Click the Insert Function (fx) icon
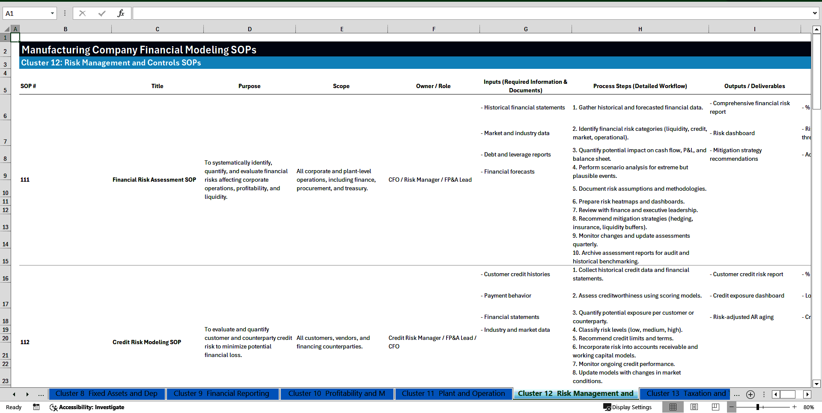Screen dimensions: 822x413 point(121,13)
